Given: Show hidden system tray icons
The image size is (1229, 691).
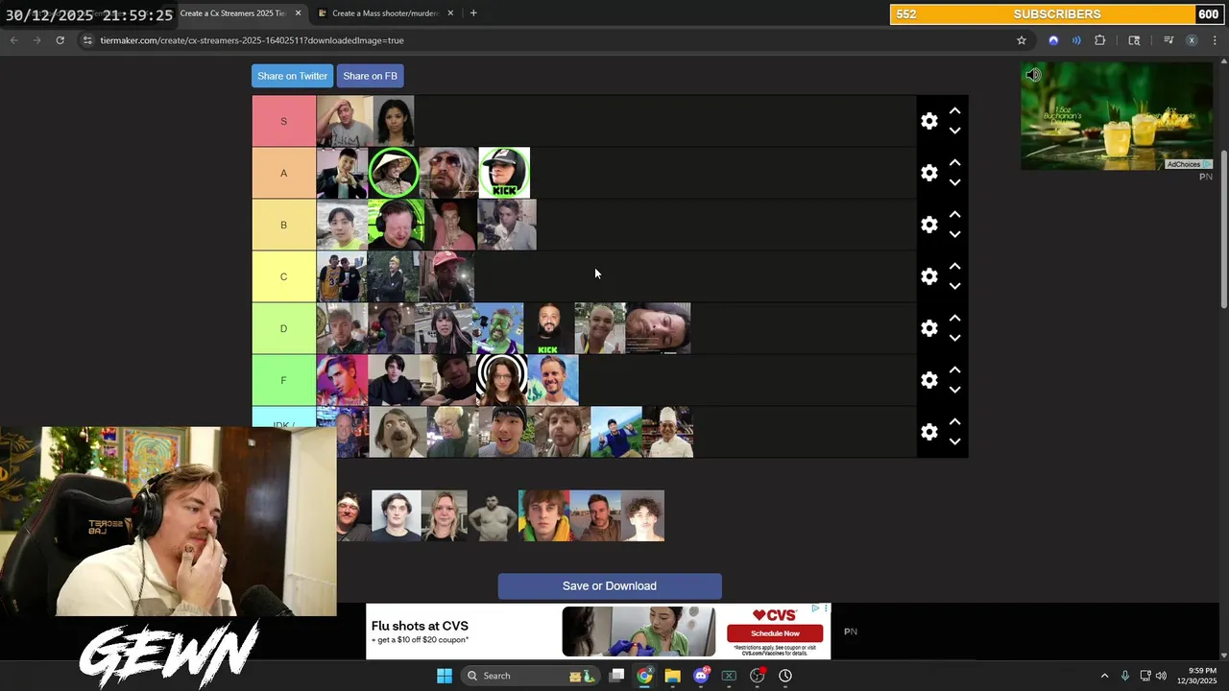Looking at the screenshot, I should click(x=1104, y=676).
